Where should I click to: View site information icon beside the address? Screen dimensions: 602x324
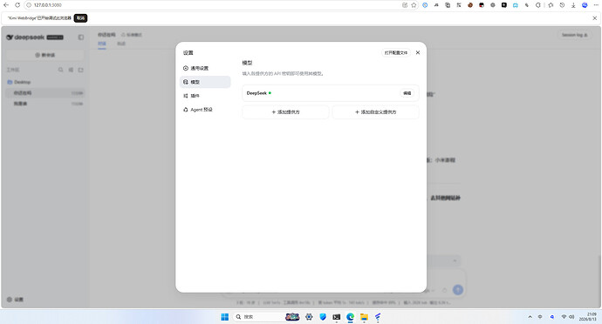pos(29,5)
